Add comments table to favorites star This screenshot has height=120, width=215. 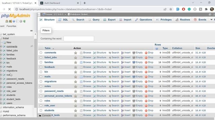(x=76, y=53)
